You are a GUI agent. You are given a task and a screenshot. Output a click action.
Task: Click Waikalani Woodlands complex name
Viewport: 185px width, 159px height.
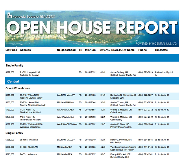click(x=30, y=127)
